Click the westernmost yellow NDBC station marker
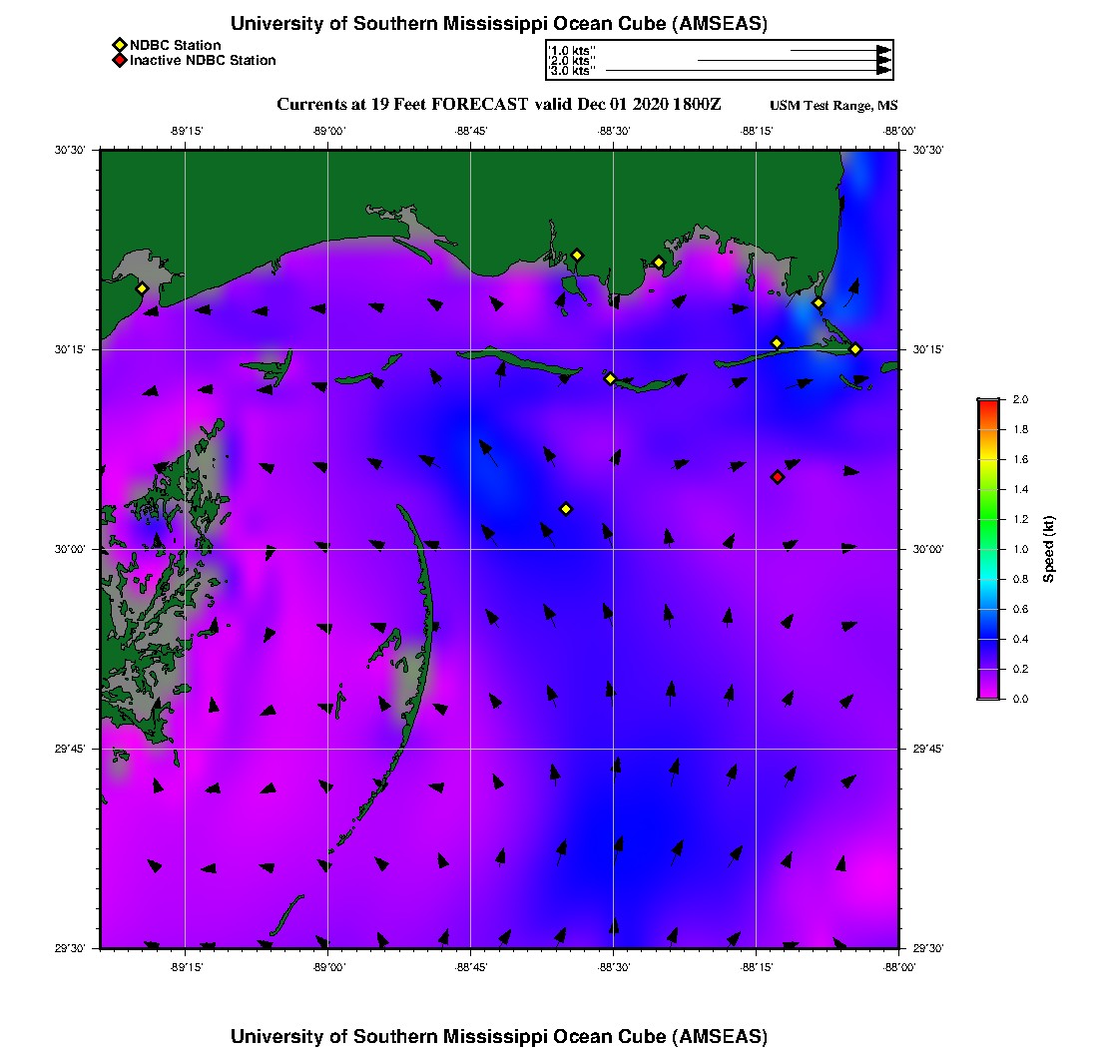This screenshot has width=1098, height=1048. [x=142, y=288]
